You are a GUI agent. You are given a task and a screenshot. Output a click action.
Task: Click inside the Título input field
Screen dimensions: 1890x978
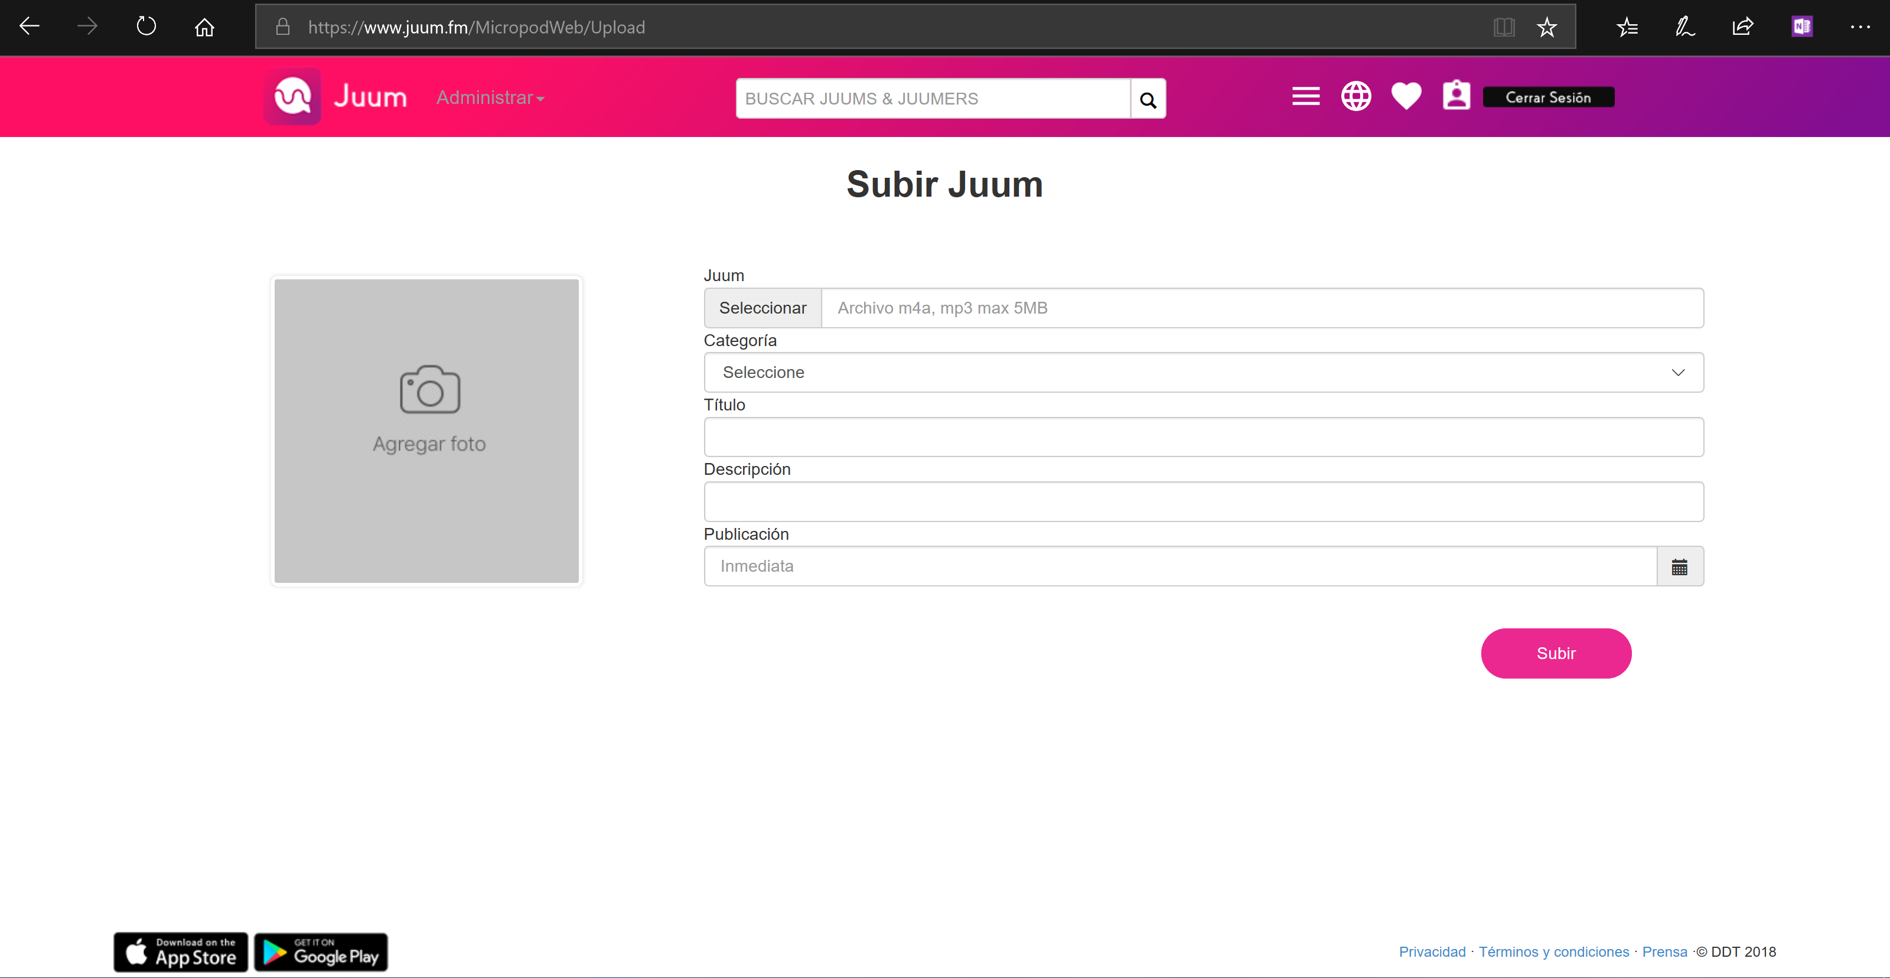pos(1203,436)
